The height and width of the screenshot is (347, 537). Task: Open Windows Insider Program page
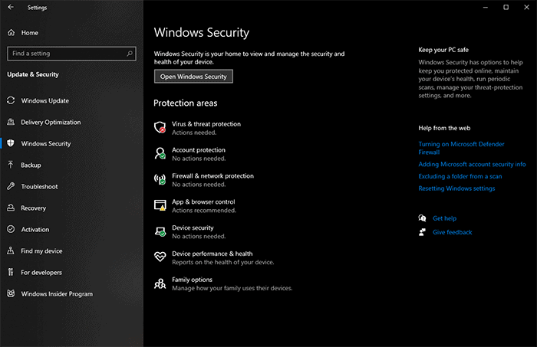coord(57,294)
